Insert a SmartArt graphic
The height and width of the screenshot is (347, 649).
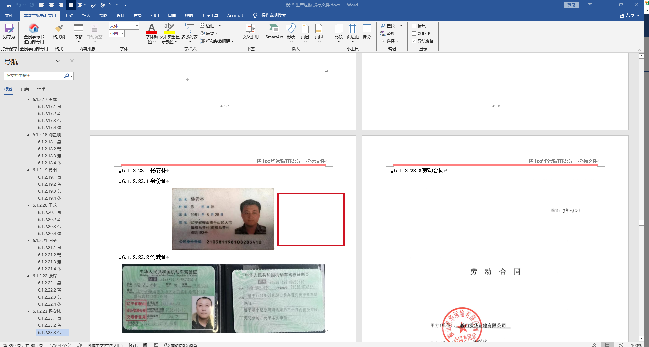click(x=274, y=31)
